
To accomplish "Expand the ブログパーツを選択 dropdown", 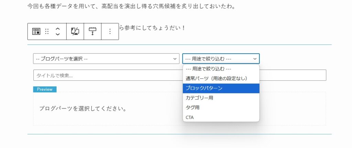I will (x=106, y=59).
